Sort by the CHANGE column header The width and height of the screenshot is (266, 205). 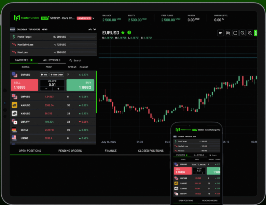pyautogui.click(x=84, y=67)
